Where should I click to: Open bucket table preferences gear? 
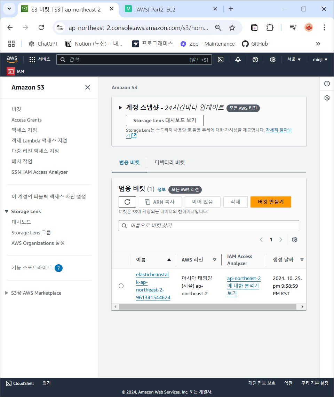click(295, 240)
